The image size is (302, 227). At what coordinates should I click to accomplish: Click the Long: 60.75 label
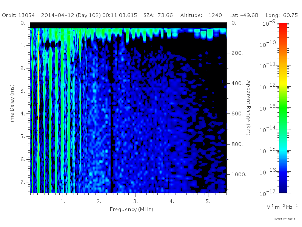click(282, 15)
